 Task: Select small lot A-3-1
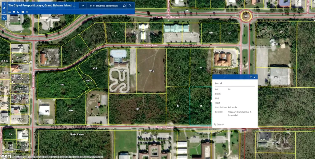[x=20, y=48]
